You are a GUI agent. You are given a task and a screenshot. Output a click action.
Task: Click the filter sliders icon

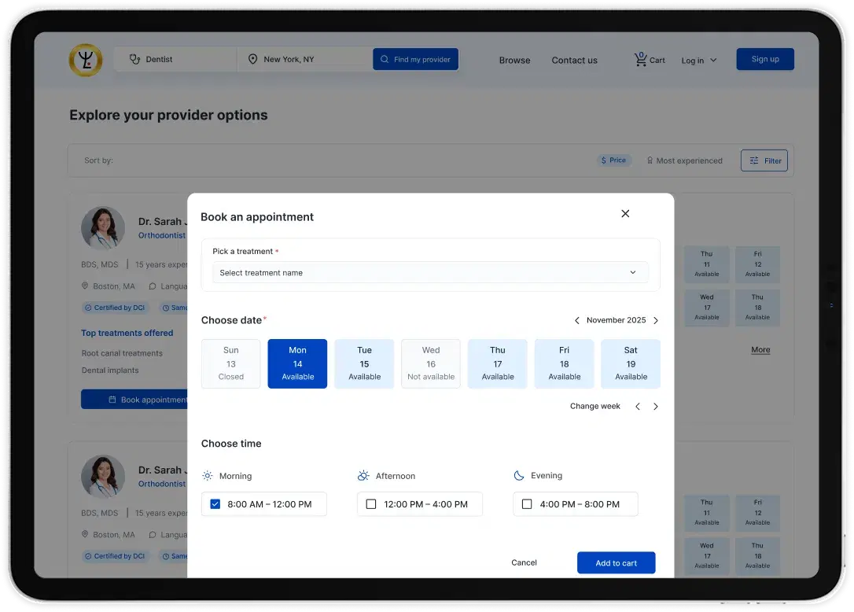coord(754,160)
